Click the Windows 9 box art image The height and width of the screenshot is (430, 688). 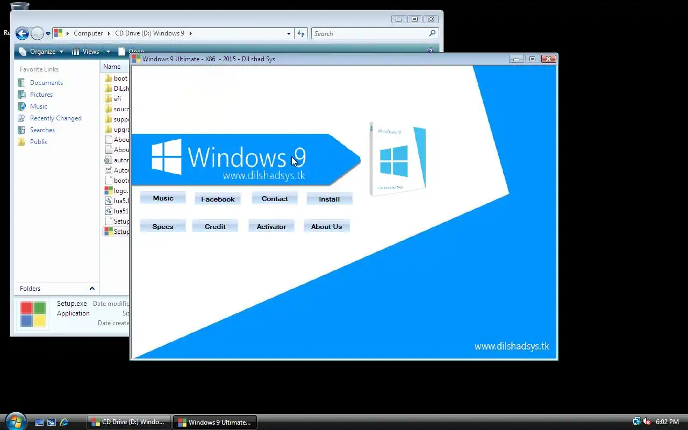(x=398, y=159)
